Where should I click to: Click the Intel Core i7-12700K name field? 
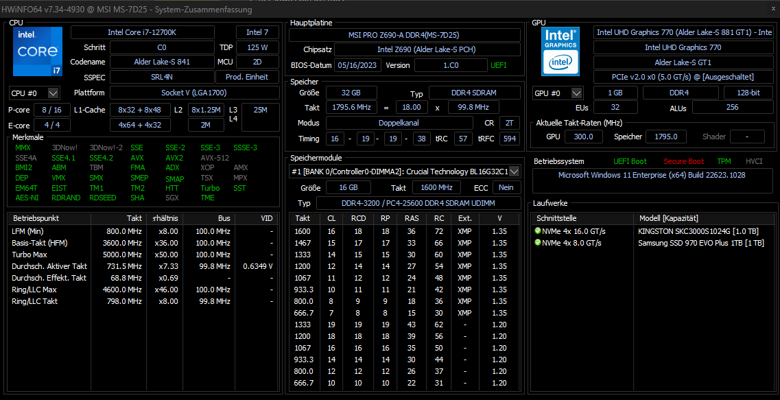tap(142, 32)
